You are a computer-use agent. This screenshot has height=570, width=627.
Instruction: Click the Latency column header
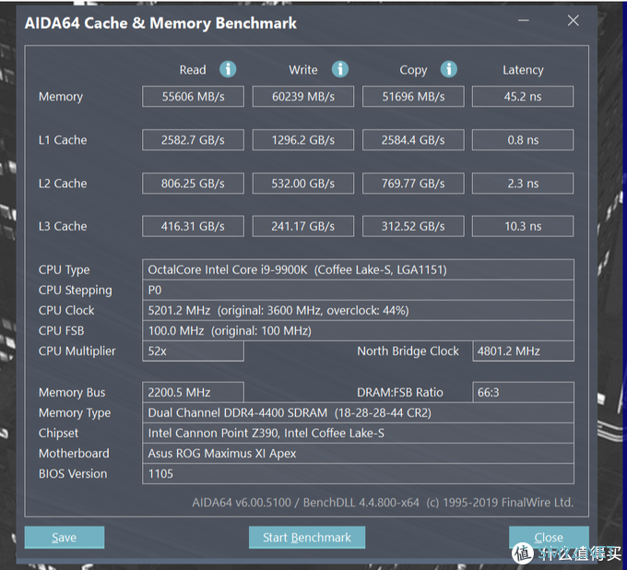pyautogui.click(x=523, y=70)
